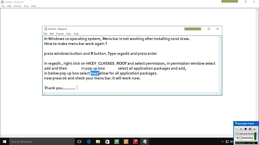
Task: Click the microphone volume slider handle
Action: [241, 138]
